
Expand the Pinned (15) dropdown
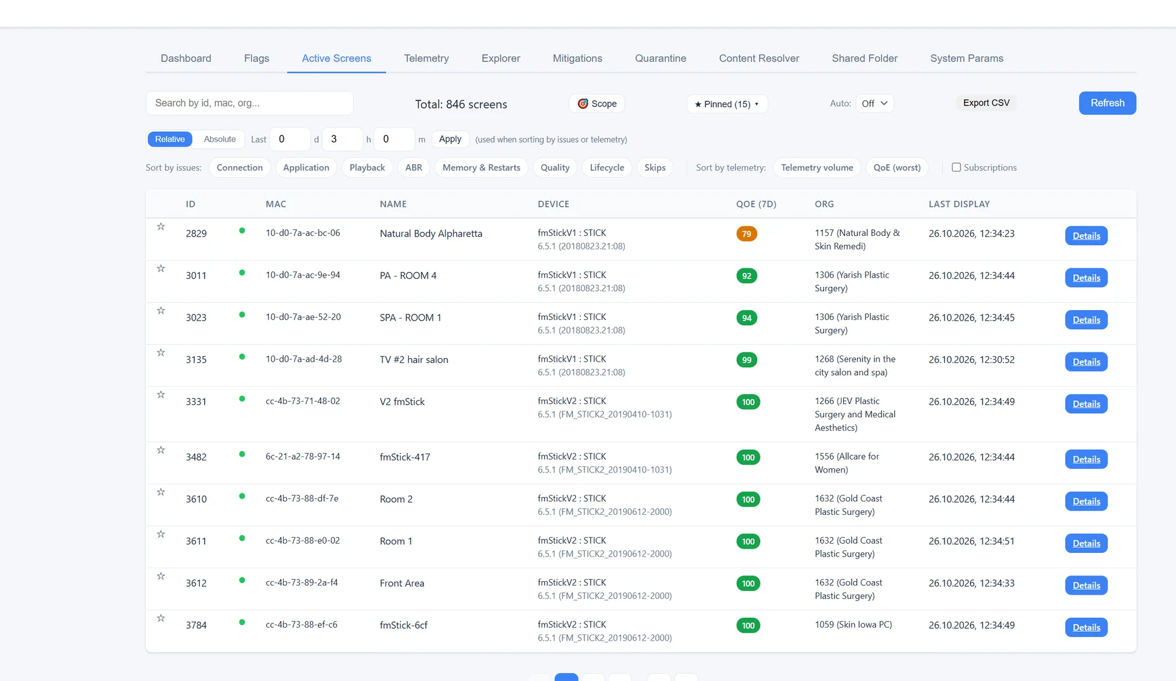click(x=727, y=104)
